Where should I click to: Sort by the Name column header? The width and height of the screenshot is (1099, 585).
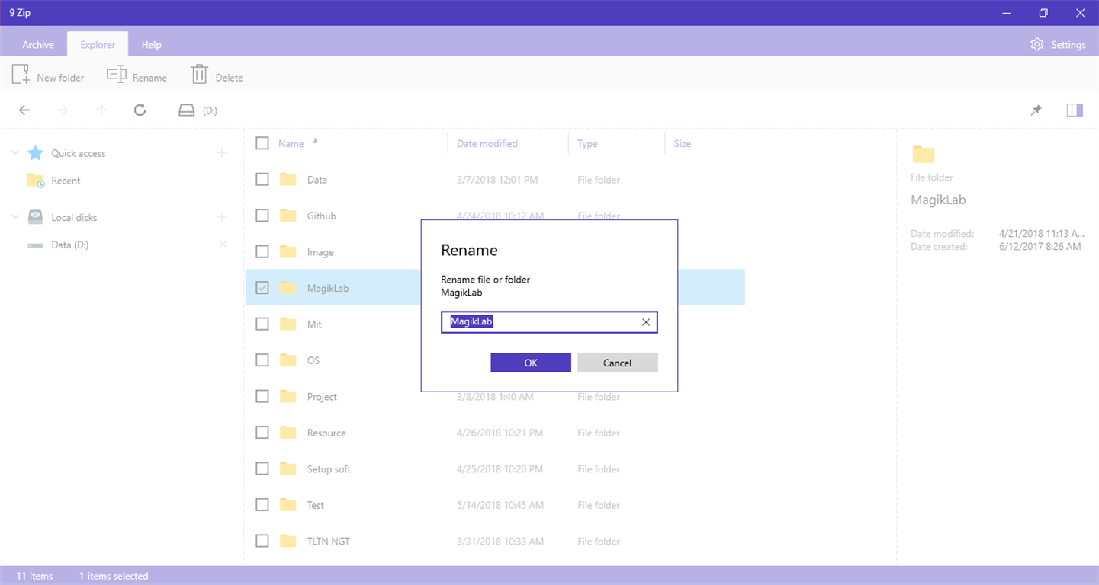tap(291, 143)
